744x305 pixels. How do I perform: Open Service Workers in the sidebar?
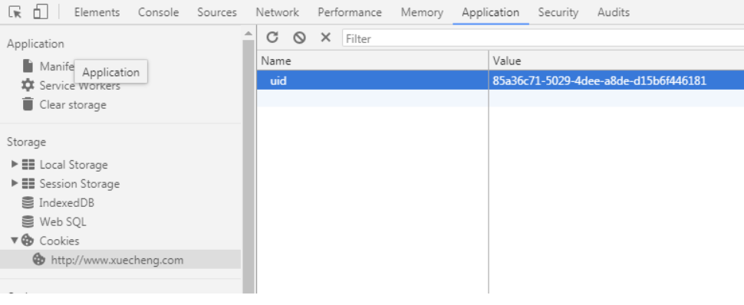pyautogui.click(x=80, y=86)
